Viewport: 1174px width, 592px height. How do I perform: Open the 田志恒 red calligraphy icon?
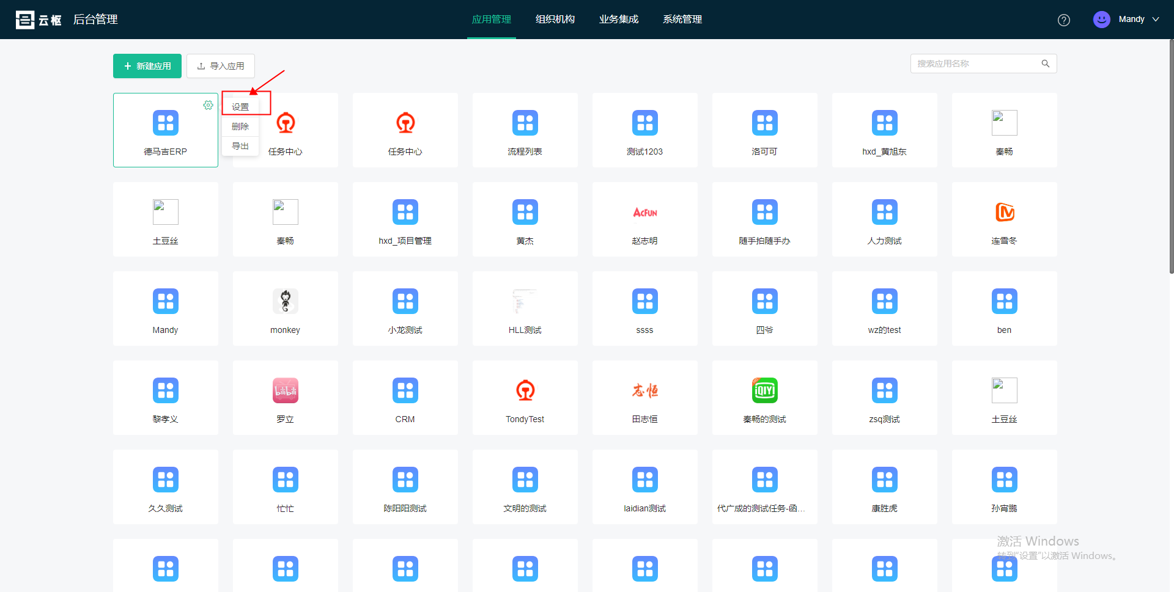pos(645,390)
